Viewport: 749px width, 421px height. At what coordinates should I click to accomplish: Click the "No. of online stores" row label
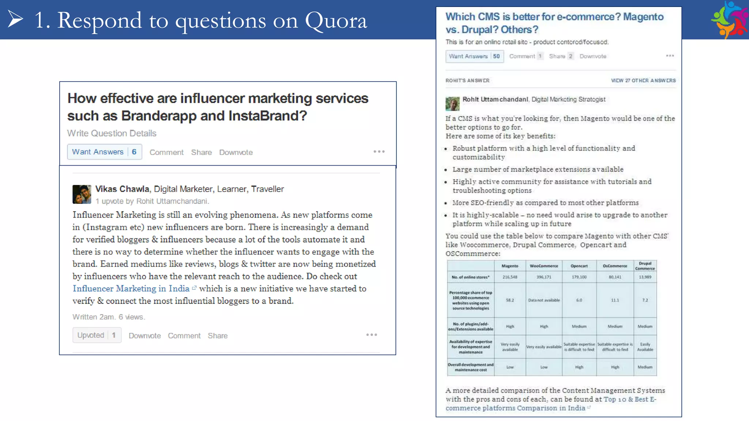click(x=470, y=277)
